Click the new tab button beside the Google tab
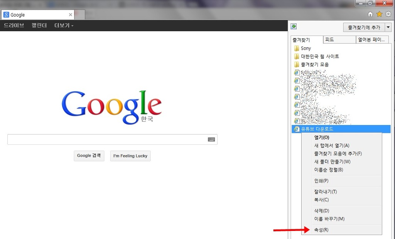This screenshot has width=395, height=239. click(79, 15)
